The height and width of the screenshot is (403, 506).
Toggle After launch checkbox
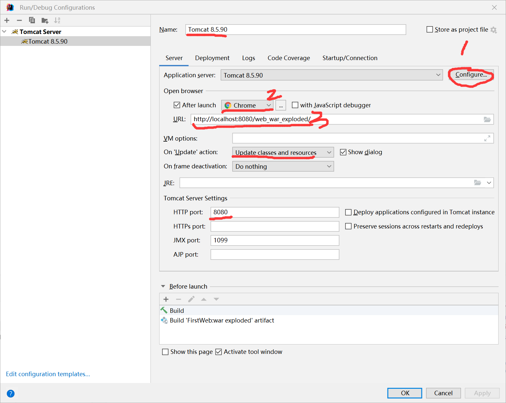click(177, 105)
